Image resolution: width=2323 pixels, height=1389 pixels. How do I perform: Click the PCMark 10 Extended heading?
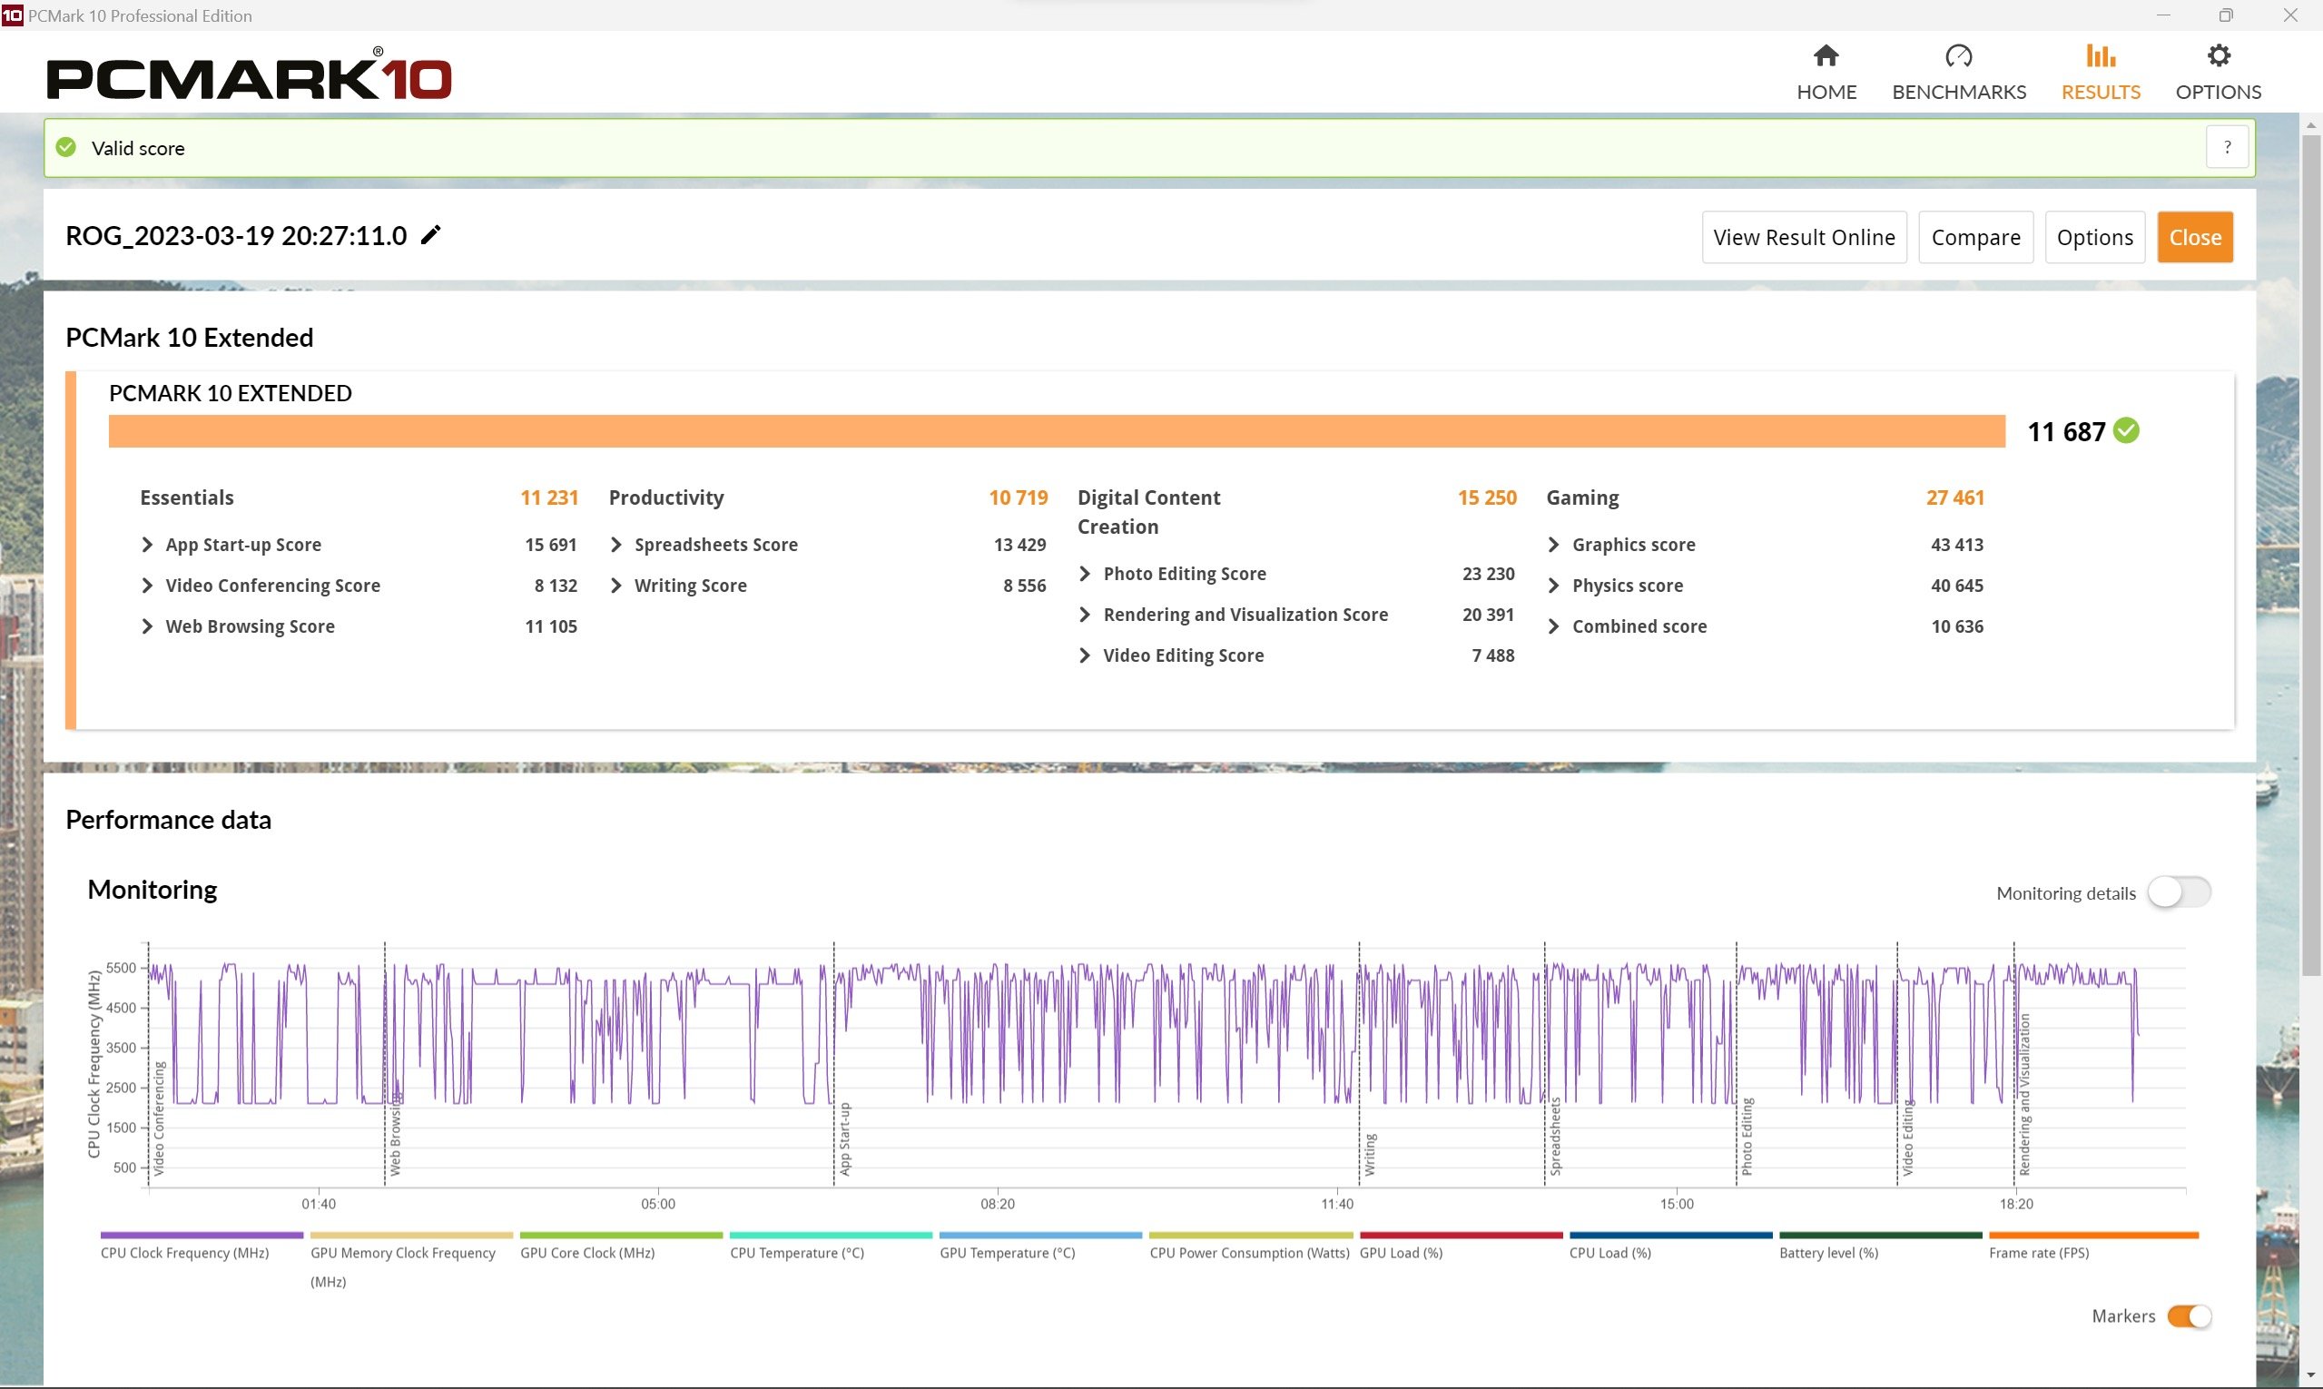(x=189, y=338)
